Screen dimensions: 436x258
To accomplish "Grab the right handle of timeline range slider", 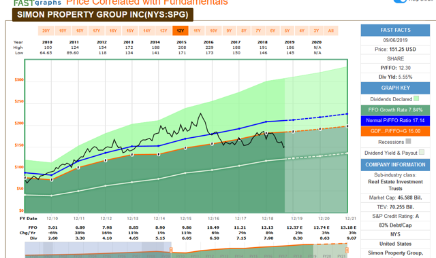I will pos(347,250).
